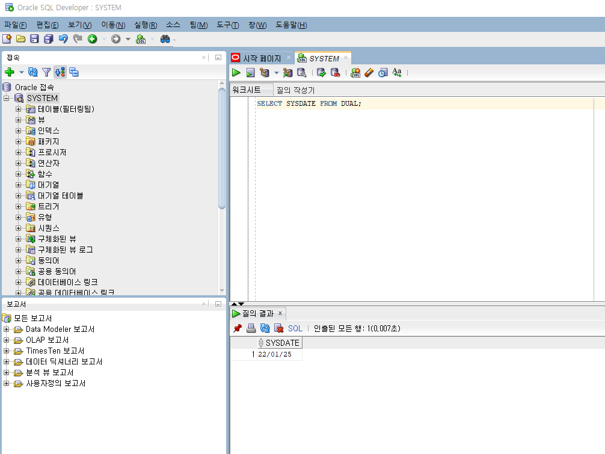This screenshot has height=454, width=605.
Task: Switch to the 시작 페이지 tab
Action: pos(262,58)
